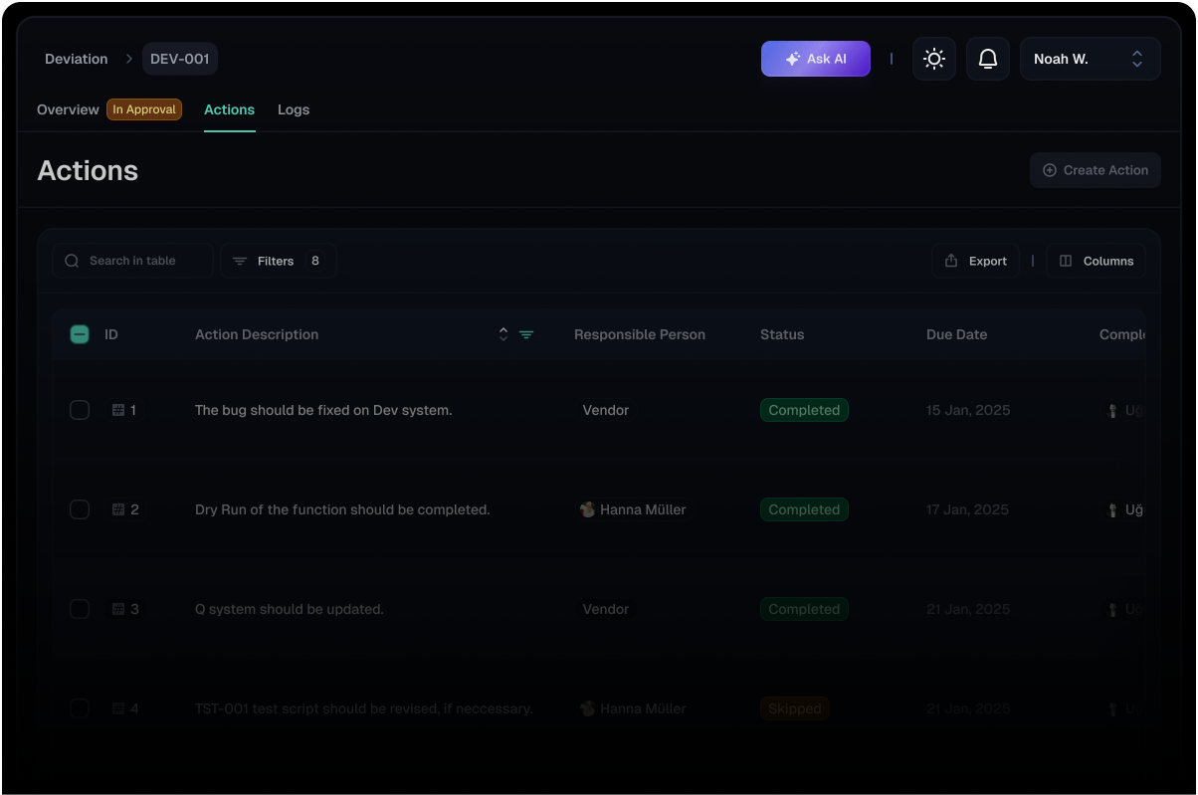Click Hanna Müller's avatar in row 2
Image resolution: width=1198 pixels, height=795 pixels.
point(588,509)
